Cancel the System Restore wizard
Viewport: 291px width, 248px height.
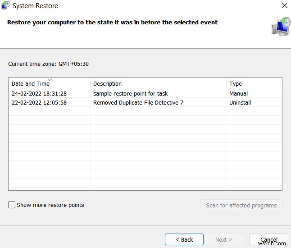(x=268, y=239)
